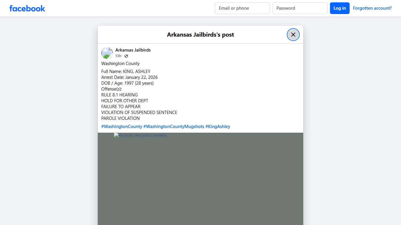This screenshot has height=225, width=401.
Task: Open the #WashingtonCounty hashtag
Action: pyautogui.click(x=122, y=126)
